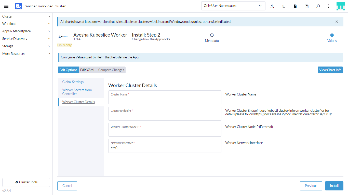Download the KubeConfig file icon
This screenshot has width=348, height=195.
[295, 6]
